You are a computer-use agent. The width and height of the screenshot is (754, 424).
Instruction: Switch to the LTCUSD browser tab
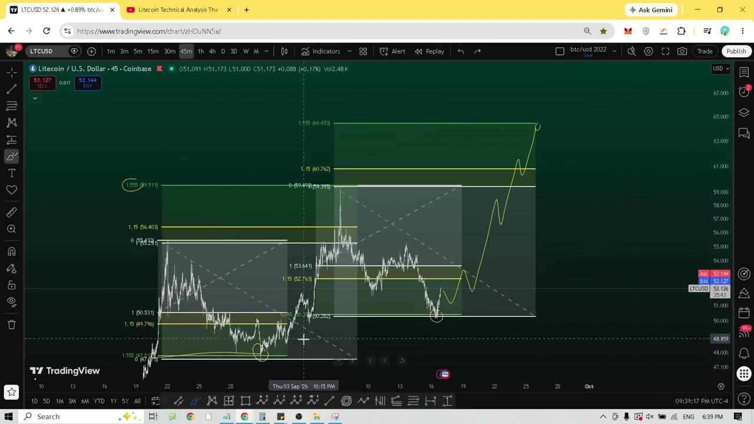(61, 9)
